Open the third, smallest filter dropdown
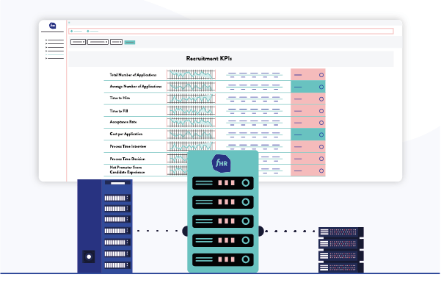441x294 pixels. tap(116, 42)
